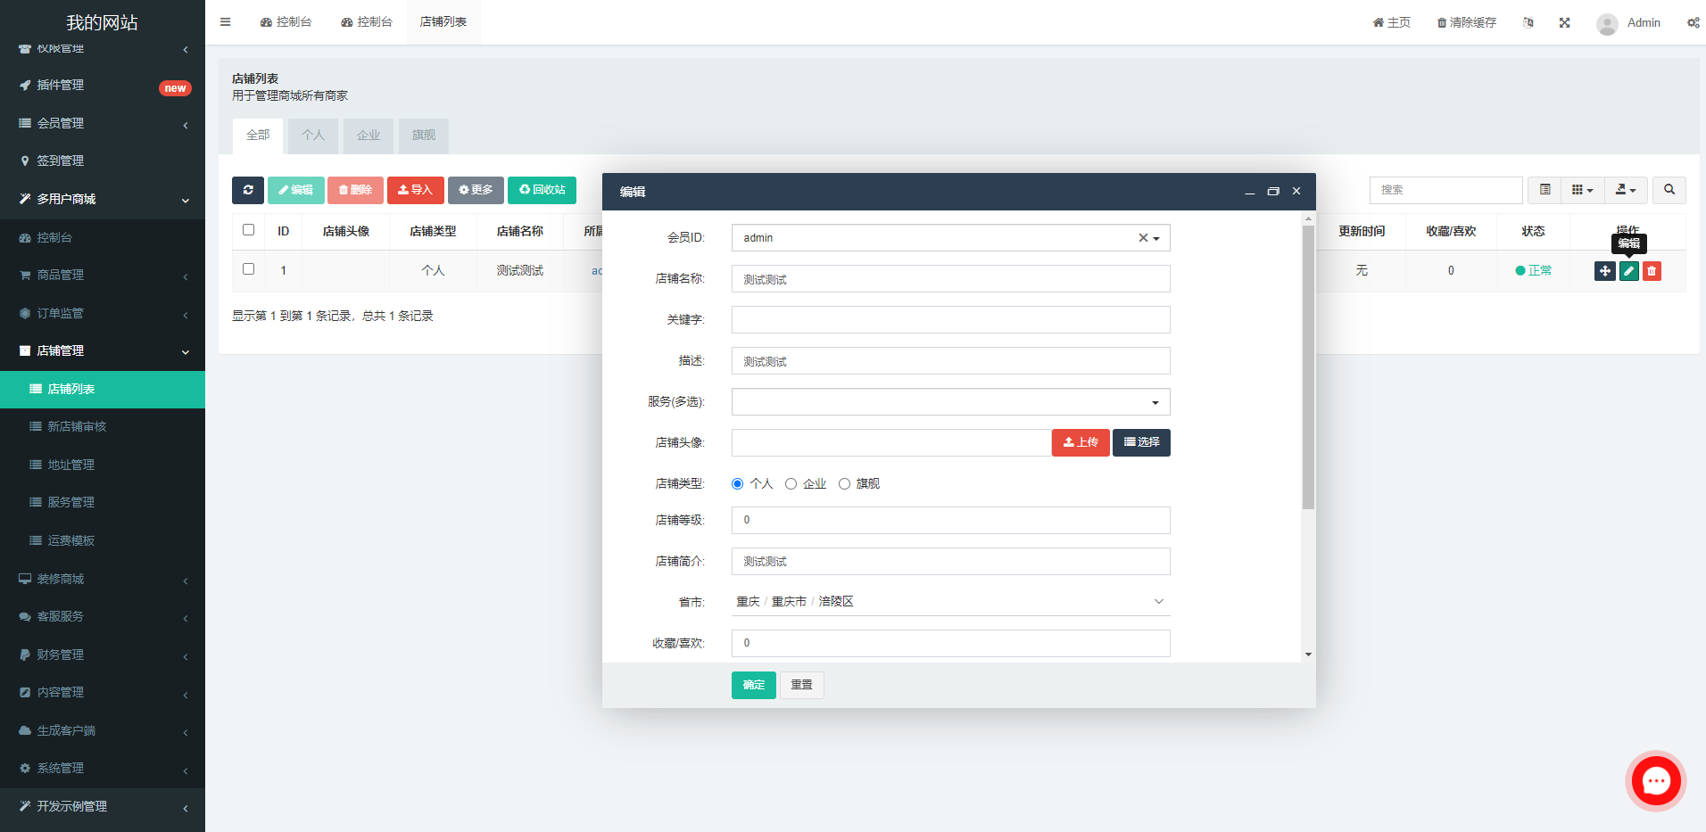Open the 会员ID dropdown arrow
The image size is (1706, 832).
tap(1156, 239)
